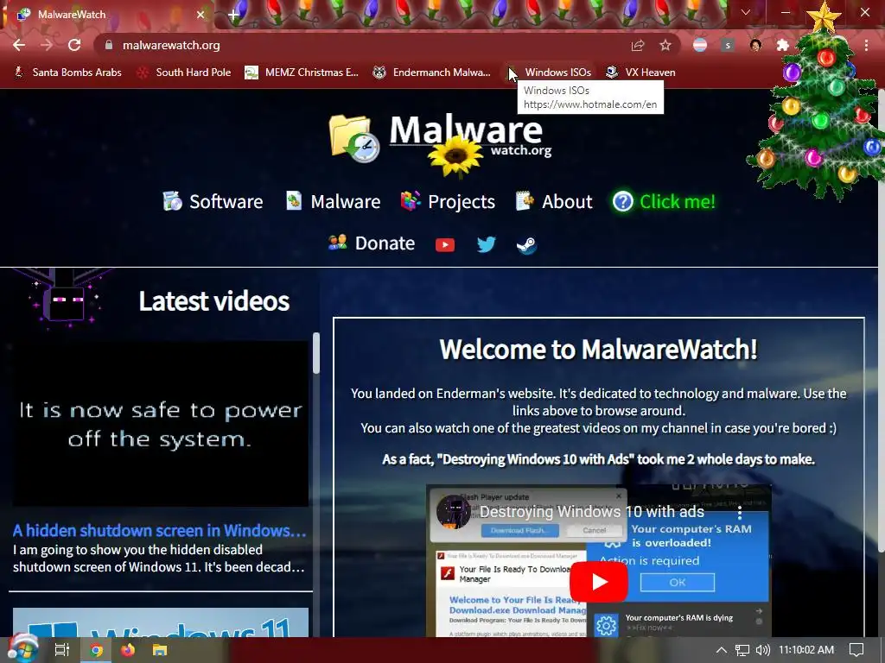Open the Windows 11 video thumbnail
The height and width of the screenshot is (663, 885).
click(x=160, y=622)
